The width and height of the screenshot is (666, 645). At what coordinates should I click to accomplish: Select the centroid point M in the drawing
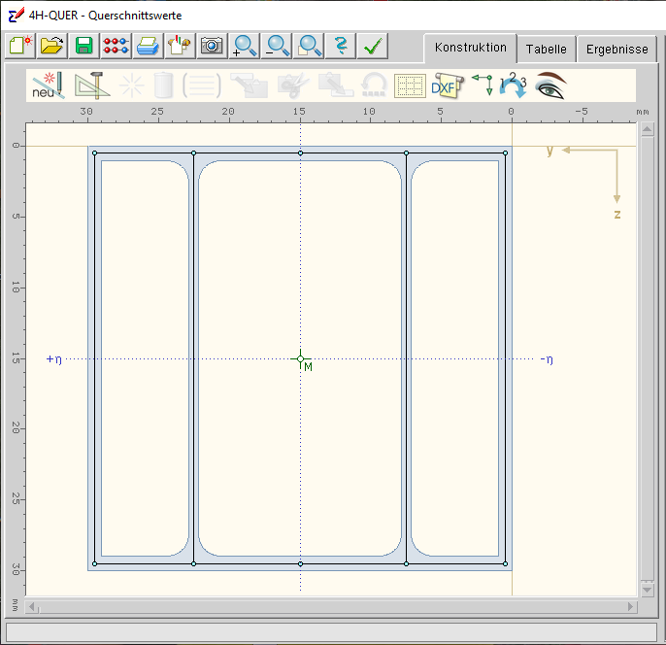coord(301,359)
